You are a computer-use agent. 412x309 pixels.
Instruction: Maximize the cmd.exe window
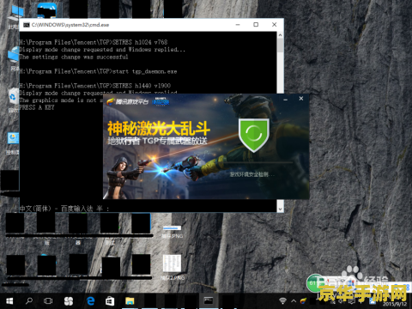256,25
